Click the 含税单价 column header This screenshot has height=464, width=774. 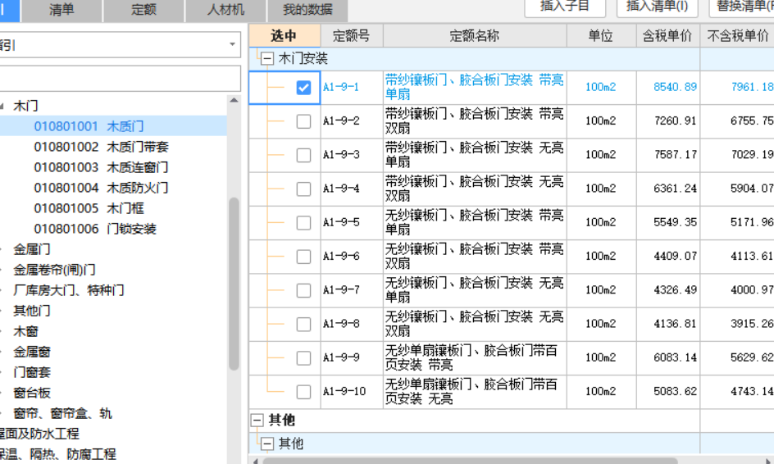coord(668,35)
